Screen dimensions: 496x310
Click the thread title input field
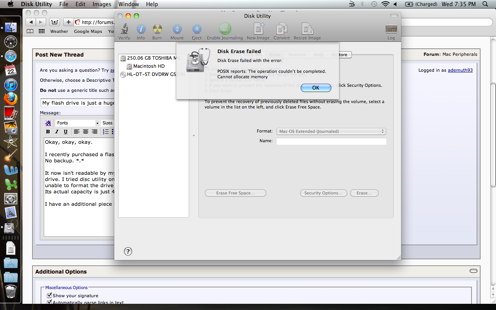click(78, 103)
